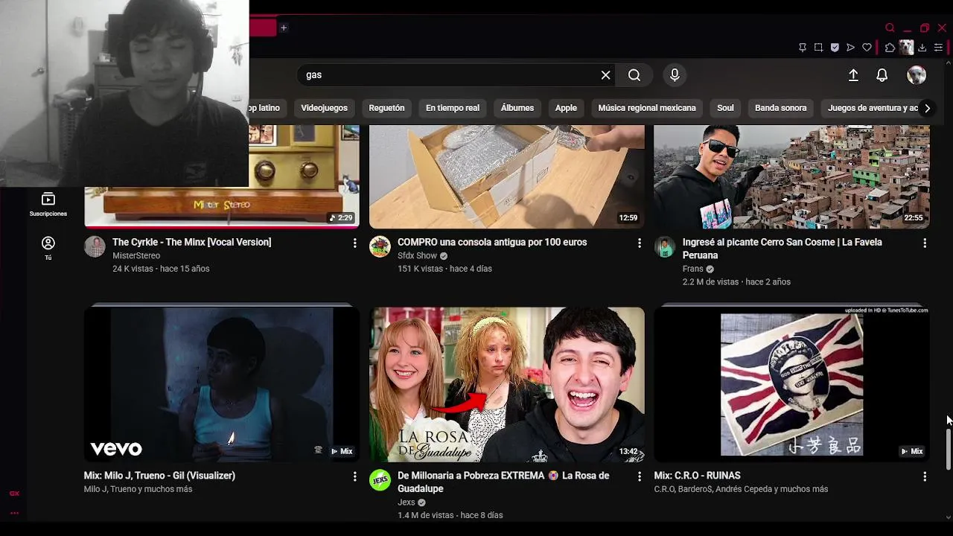Open the SfdX Show channel avatar
The width and height of the screenshot is (953, 536).
[x=380, y=246]
